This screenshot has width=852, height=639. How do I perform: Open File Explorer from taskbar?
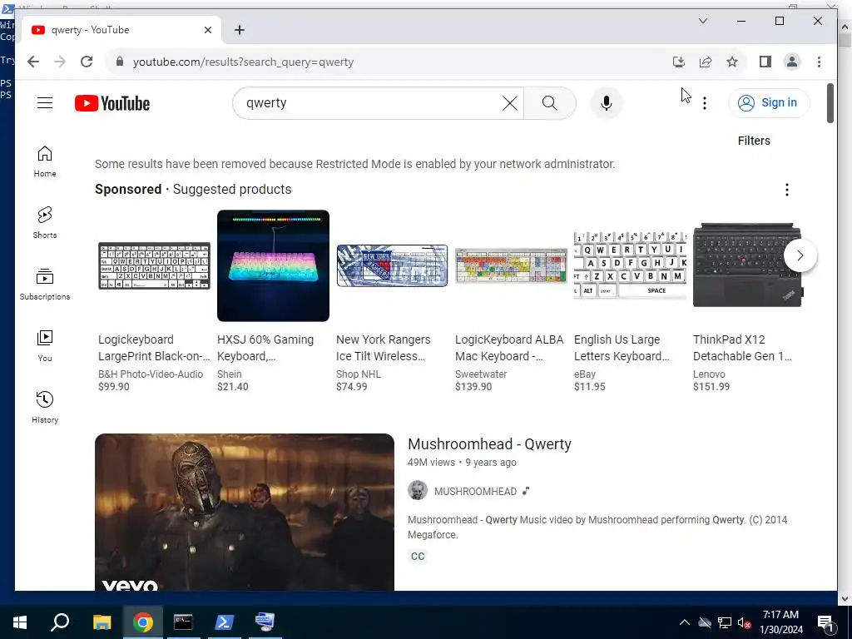click(102, 622)
